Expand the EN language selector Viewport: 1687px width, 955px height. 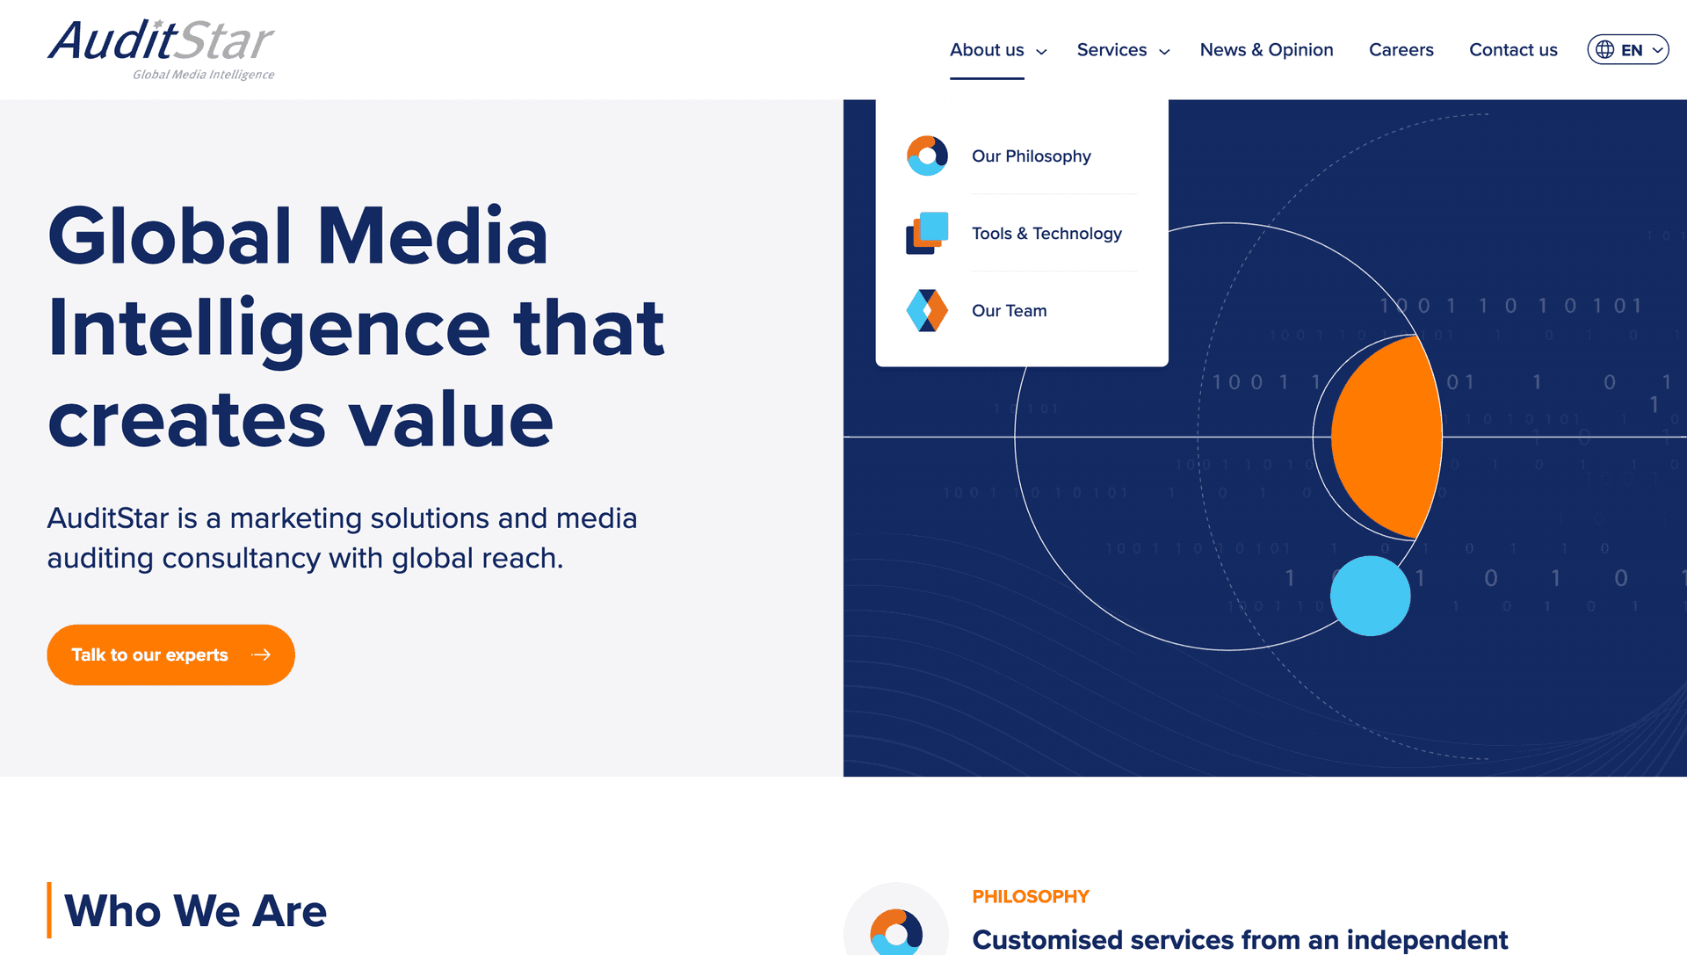[x=1628, y=50]
